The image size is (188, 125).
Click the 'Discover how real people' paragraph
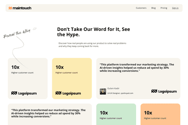coord(92,45)
